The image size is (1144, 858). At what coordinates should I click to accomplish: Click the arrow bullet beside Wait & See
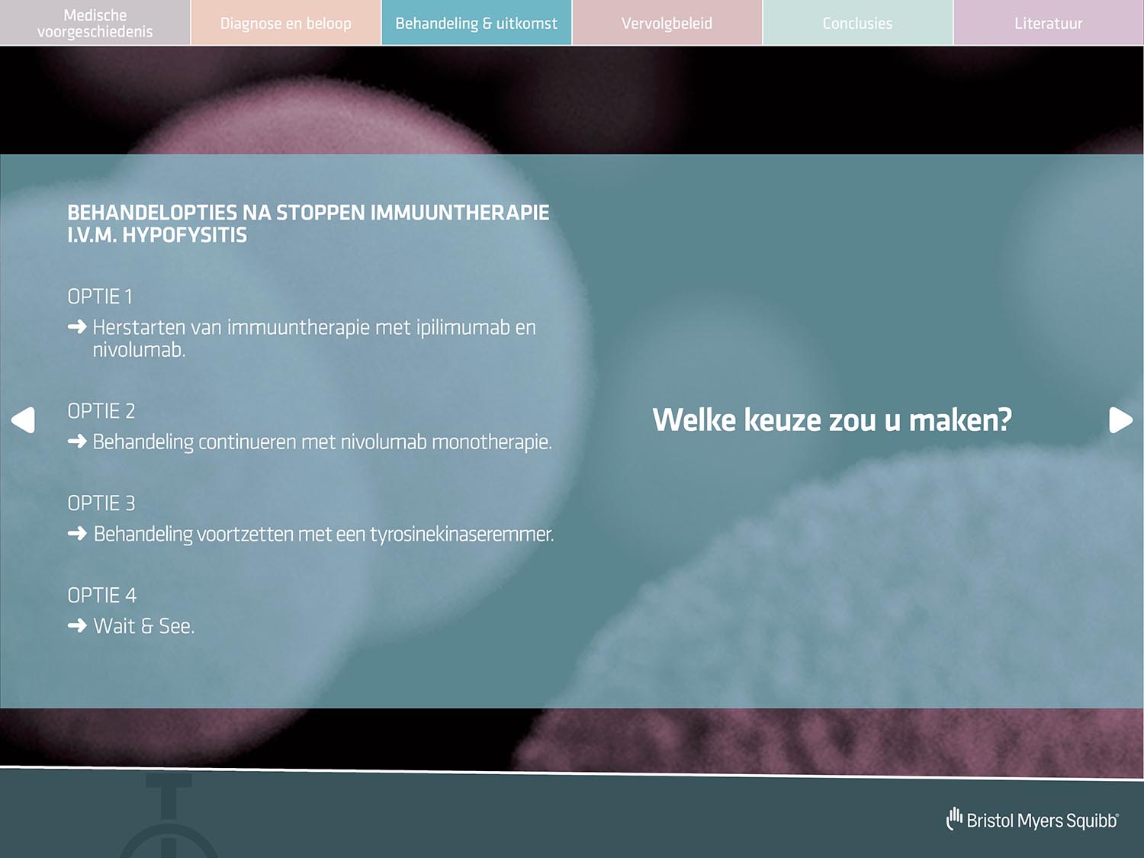(x=77, y=625)
